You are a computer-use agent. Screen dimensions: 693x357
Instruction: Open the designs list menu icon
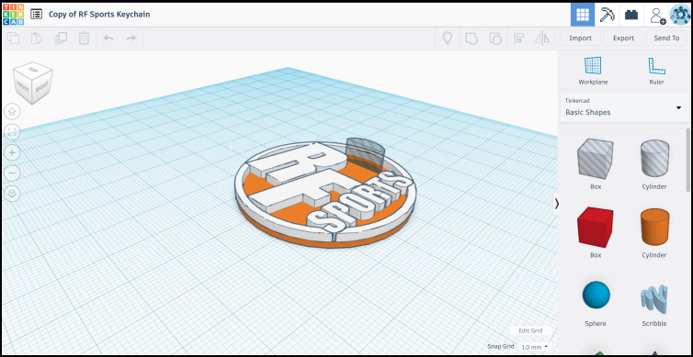click(x=36, y=14)
